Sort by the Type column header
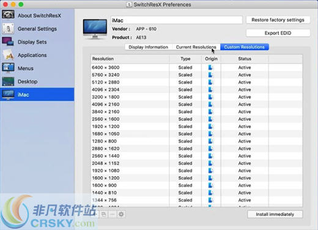The height and width of the screenshot is (230, 318). (x=185, y=59)
